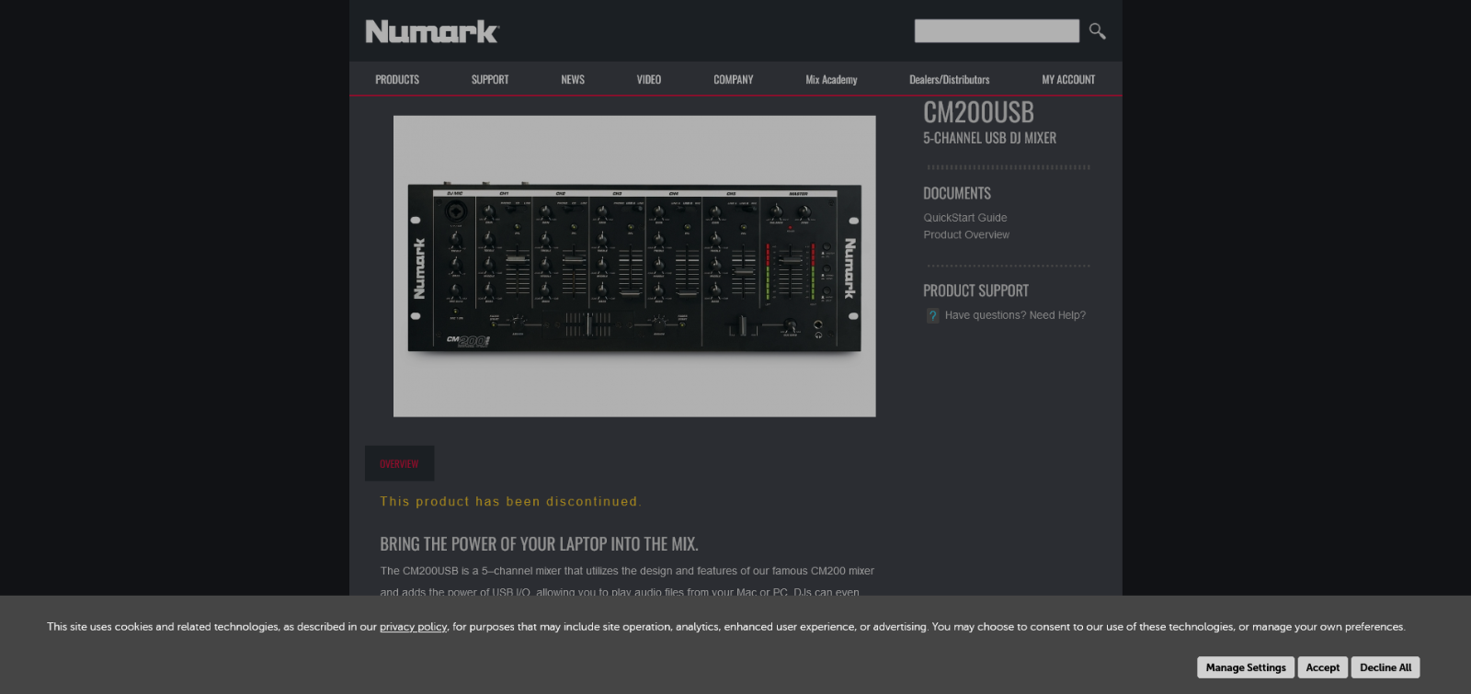This screenshot has height=694, width=1471.
Task: Open the privacy policy link
Action: point(413,627)
